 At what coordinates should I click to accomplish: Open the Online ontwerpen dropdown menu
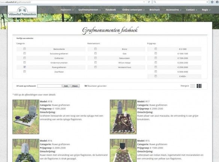[x=134, y=10]
